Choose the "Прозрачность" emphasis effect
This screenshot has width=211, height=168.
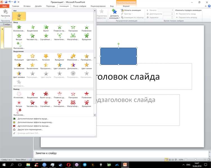coord(46,66)
